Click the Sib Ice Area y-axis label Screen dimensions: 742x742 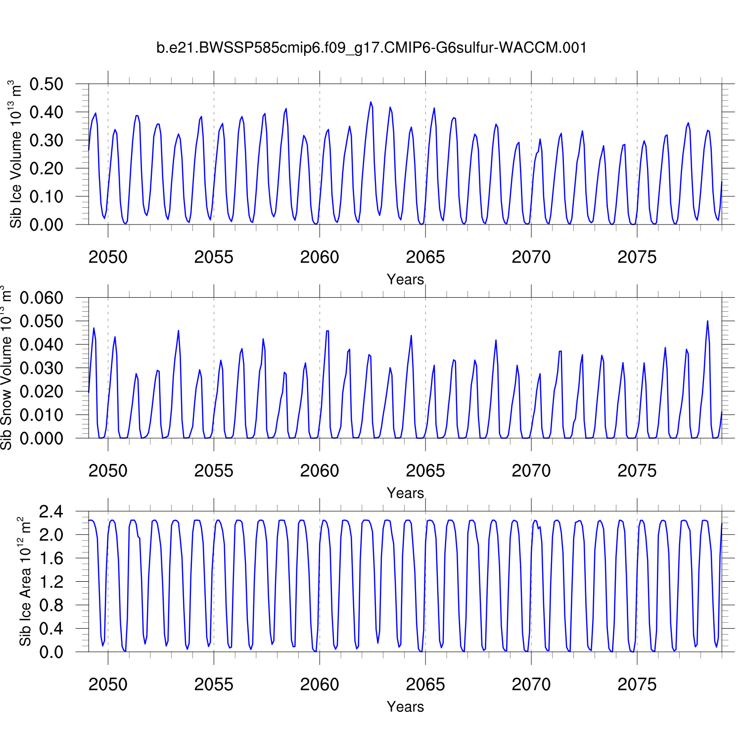25,582
